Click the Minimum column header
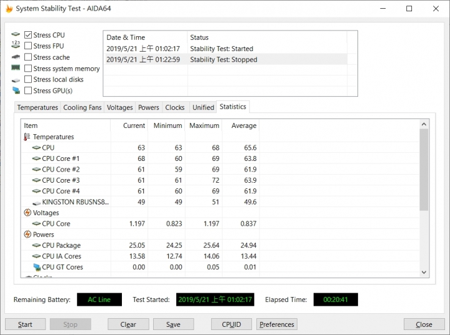 pyautogui.click(x=166, y=125)
